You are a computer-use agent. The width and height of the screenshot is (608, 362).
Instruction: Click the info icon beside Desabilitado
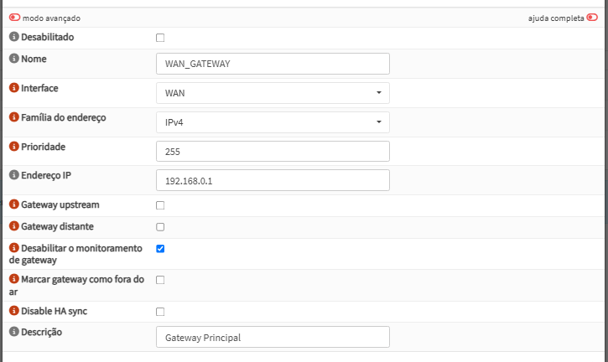[x=14, y=36]
